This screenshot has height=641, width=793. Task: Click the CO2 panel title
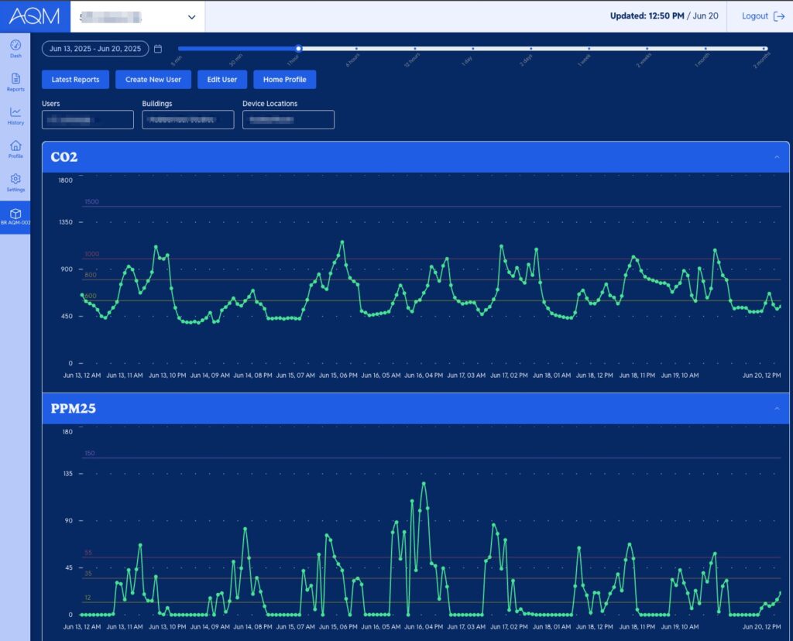64,156
